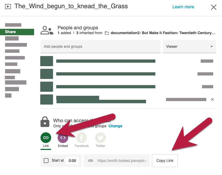222x175 pixels.
Task: Click the padlock access icon
Action: click(x=45, y=122)
